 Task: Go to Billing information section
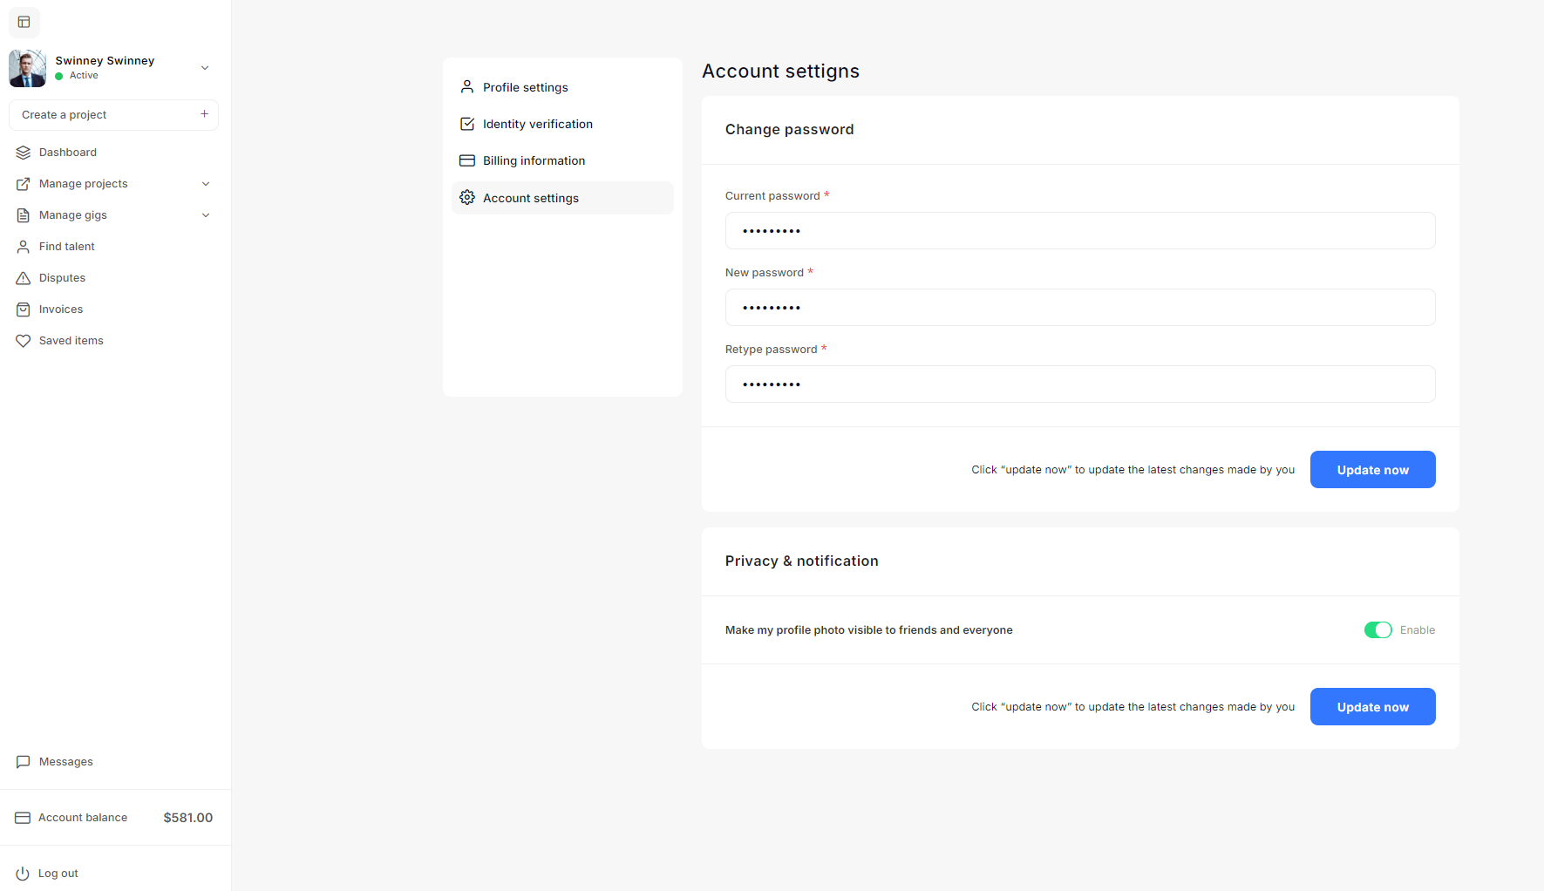(x=534, y=161)
